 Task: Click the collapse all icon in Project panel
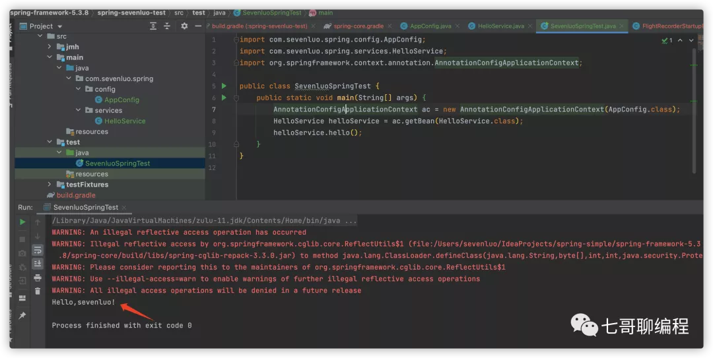click(x=168, y=26)
